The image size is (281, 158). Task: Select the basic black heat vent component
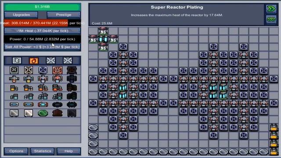pyautogui.click(x=14, y=70)
